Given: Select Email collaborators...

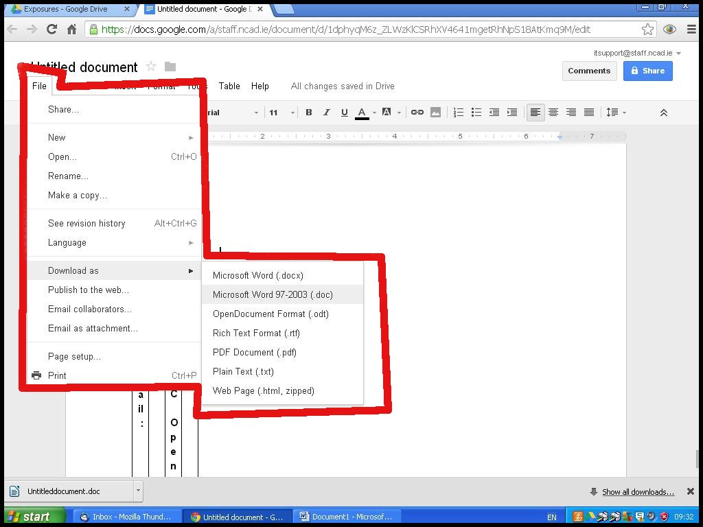Looking at the screenshot, I should pos(114,309).
